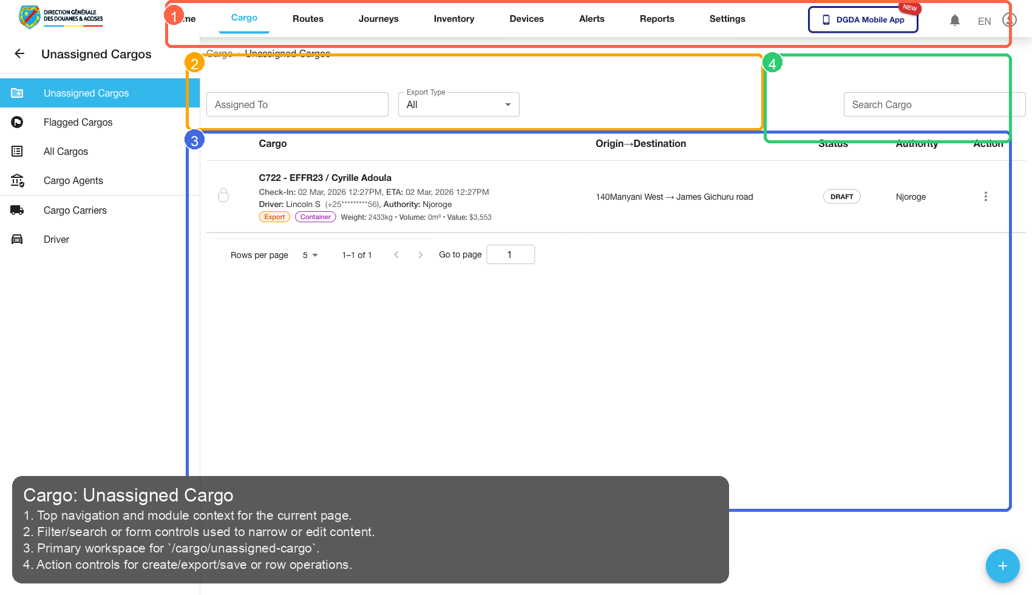The height and width of the screenshot is (595, 1032).
Task: Open the Driver section icon
Action: pos(17,239)
